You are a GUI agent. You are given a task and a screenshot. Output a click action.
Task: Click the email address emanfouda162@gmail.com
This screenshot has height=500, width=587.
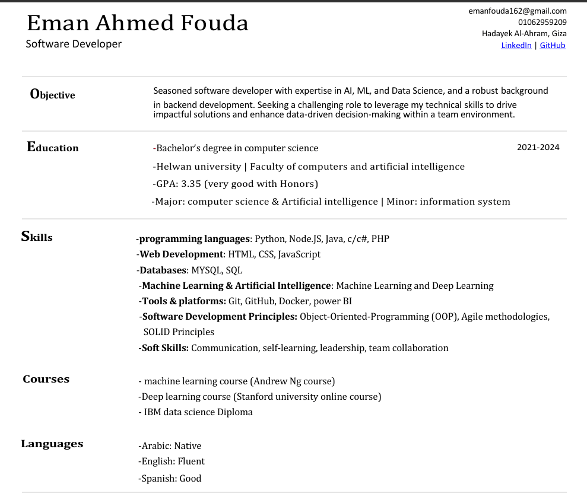[518, 11]
